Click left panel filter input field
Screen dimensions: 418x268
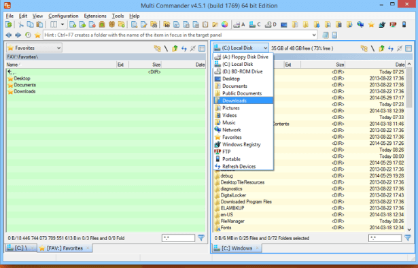(x=178, y=238)
